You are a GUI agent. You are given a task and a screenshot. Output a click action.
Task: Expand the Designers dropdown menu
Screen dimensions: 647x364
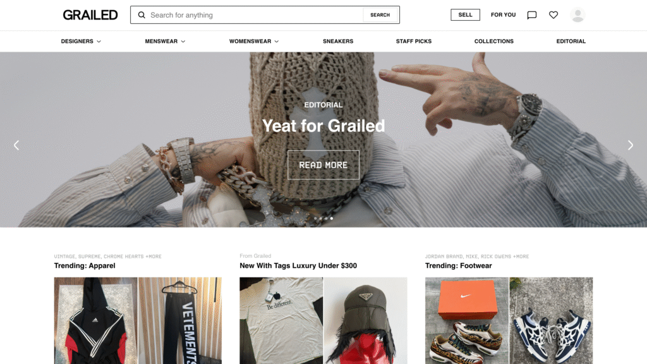[x=81, y=41]
